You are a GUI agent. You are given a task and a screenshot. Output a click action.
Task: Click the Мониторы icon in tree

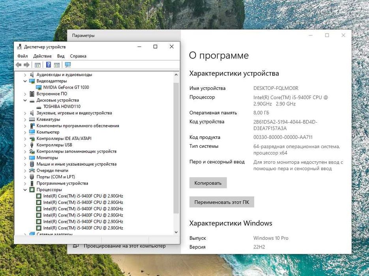pyautogui.click(x=32, y=157)
